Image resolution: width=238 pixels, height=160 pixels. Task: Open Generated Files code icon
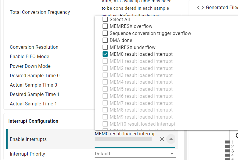pyautogui.click(x=200, y=8)
